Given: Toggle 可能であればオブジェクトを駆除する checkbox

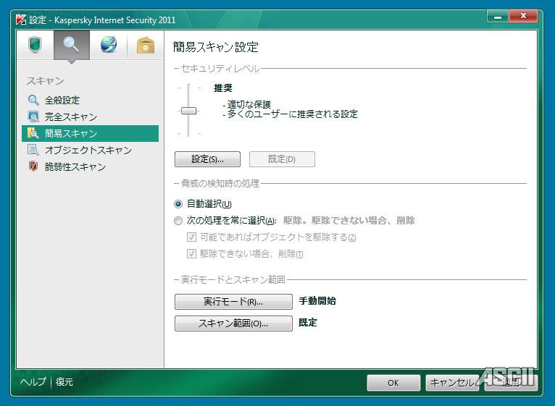Looking at the screenshot, I should [191, 237].
